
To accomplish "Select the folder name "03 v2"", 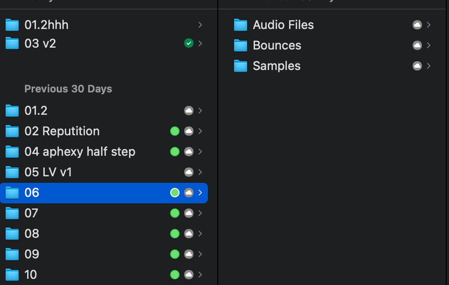I will tap(40, 44).
